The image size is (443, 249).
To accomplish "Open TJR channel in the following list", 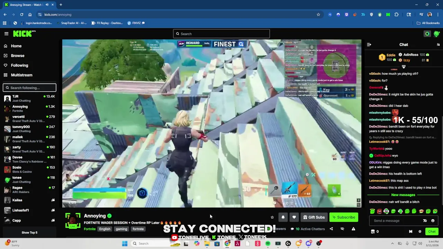I will [29, 99].
